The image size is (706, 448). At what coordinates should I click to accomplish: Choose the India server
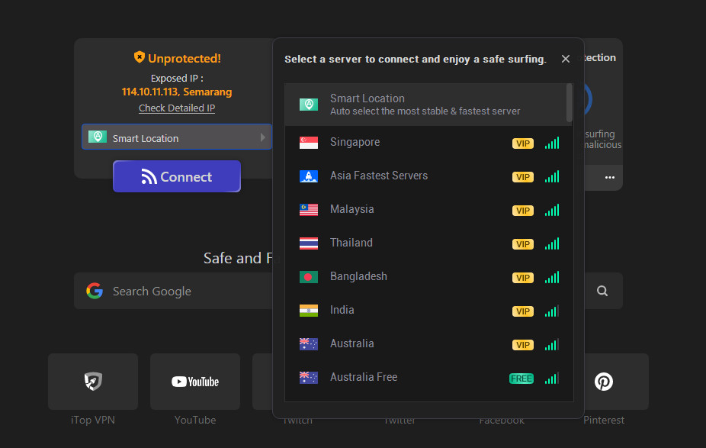[x=428, y=311]
